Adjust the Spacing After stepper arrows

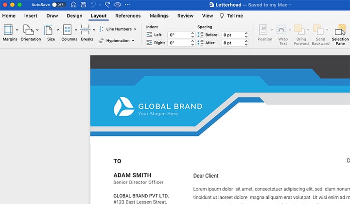(246, 43)
